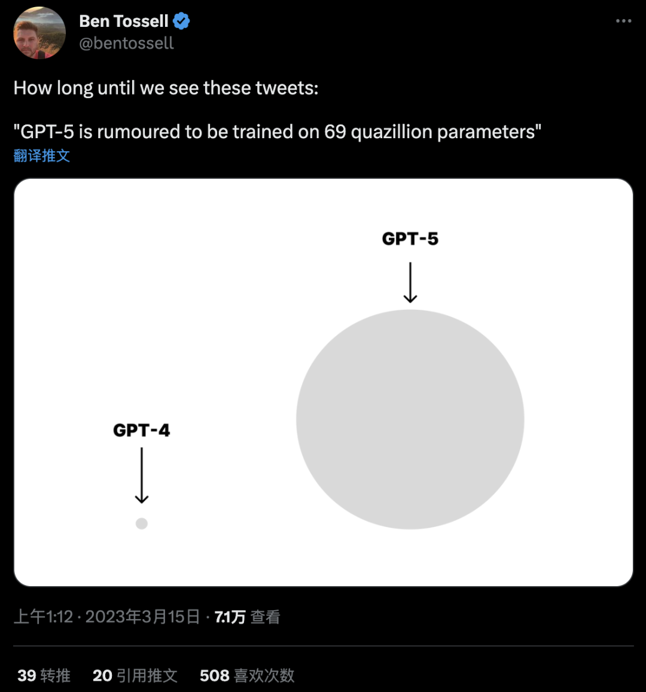The width and height of the screenshot is (646, 692).
Task: Click the GPT-4 label in image
Action: click(141, 430)
